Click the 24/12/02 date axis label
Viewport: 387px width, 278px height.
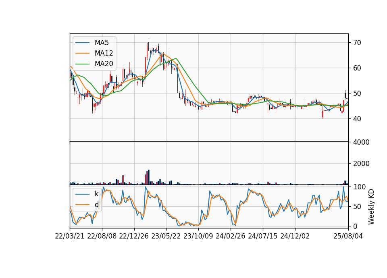pyautogui.click(x=295, y=236)
